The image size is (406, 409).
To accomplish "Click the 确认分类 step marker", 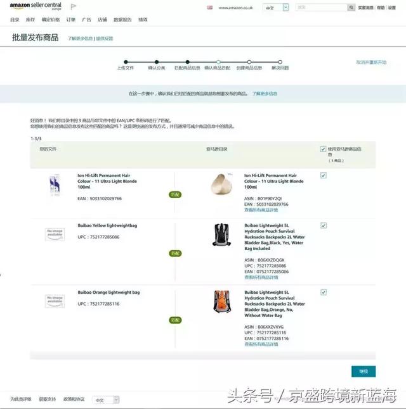I will pyautogui.click(x=157, y=62).
